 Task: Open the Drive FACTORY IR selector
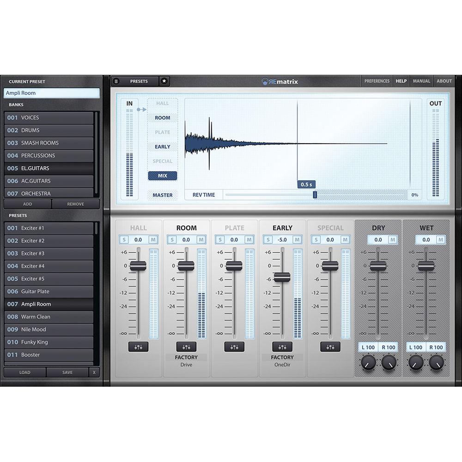pyautogui.click(x=186, y=360)
